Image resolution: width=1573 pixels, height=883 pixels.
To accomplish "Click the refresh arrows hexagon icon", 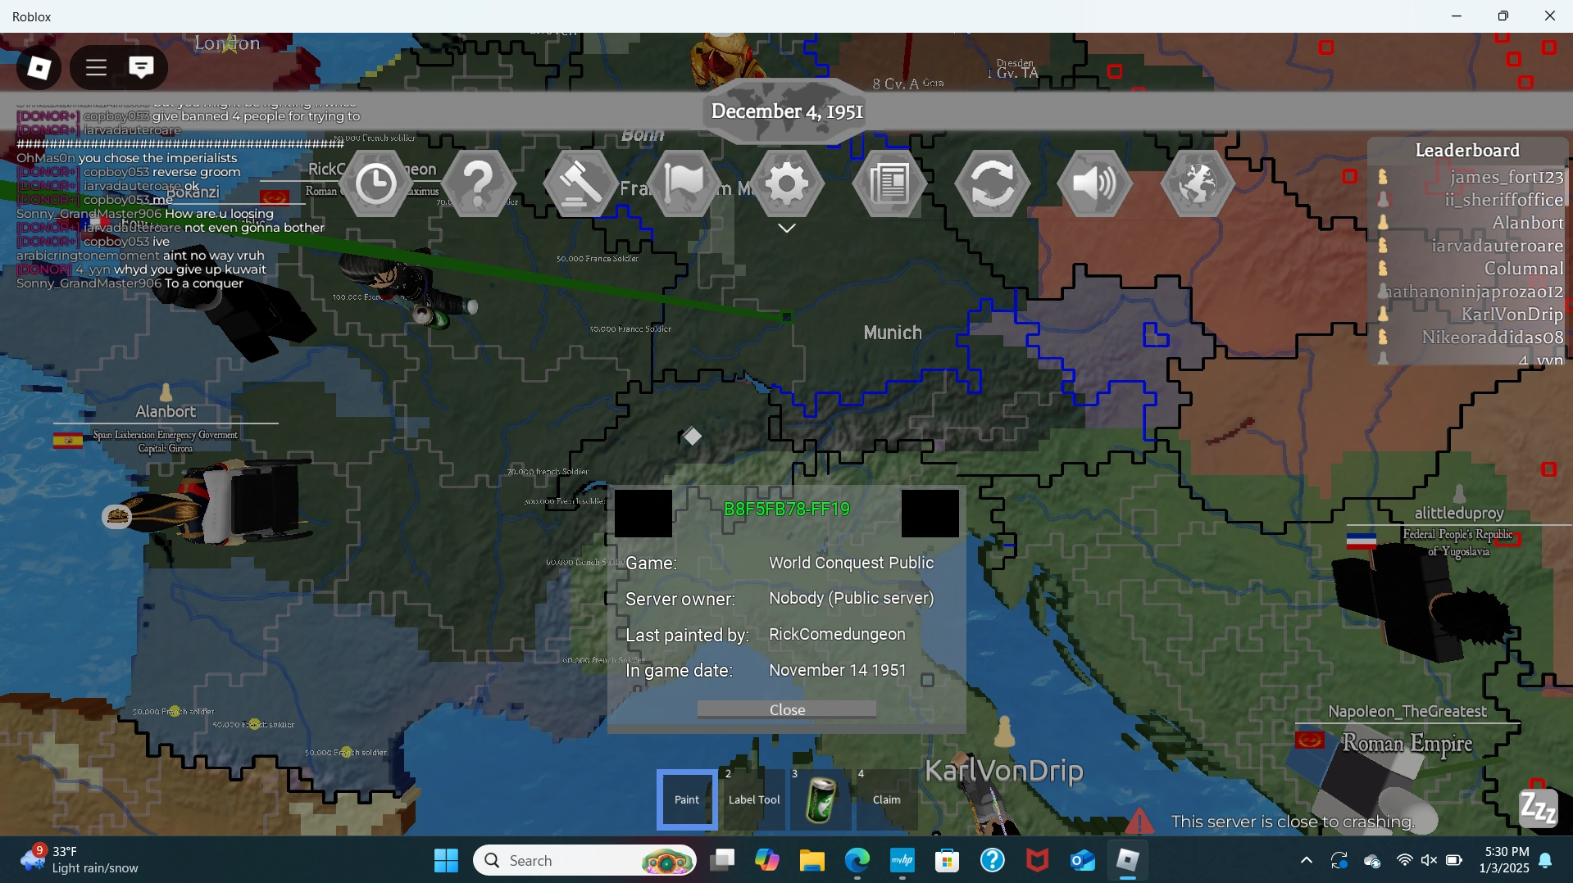I will pos(992,183).
